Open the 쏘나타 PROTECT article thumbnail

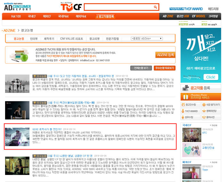(17, 84)
